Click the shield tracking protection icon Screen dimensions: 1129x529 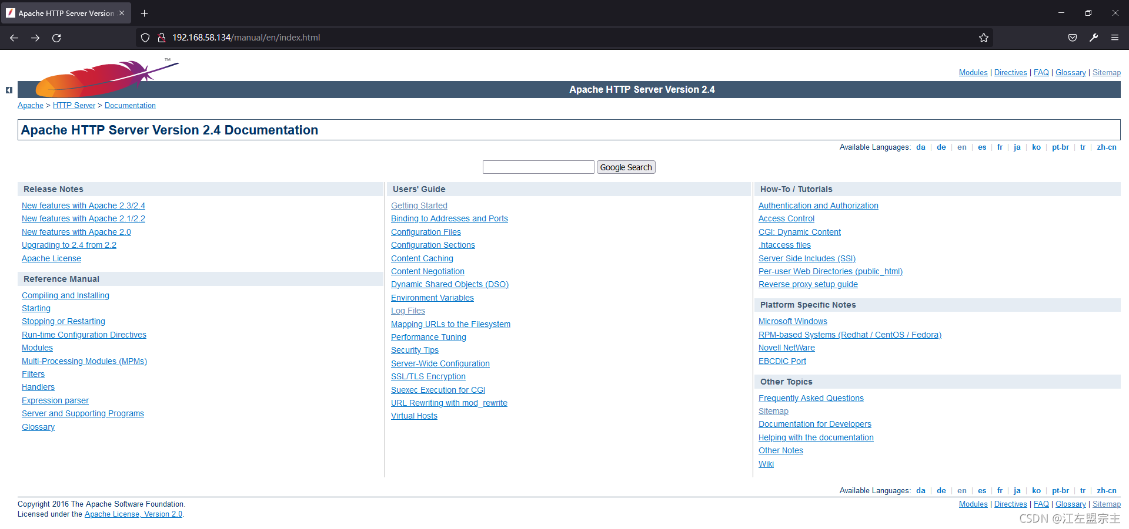pyautogui.click(x=145, y=38)
